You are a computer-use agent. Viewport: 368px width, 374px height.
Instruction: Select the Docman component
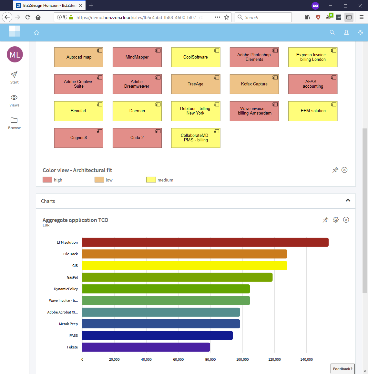137,111
